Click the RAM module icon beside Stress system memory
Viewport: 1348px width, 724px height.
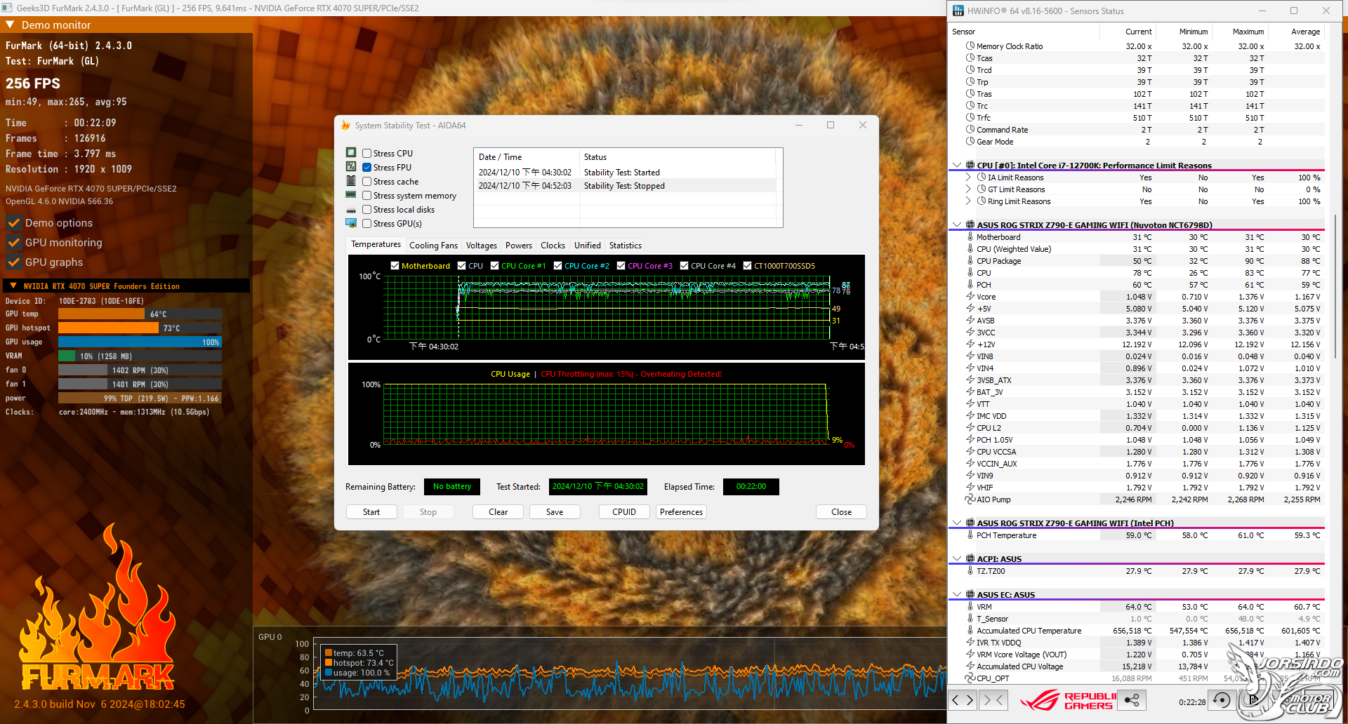(x=351, y=195)
